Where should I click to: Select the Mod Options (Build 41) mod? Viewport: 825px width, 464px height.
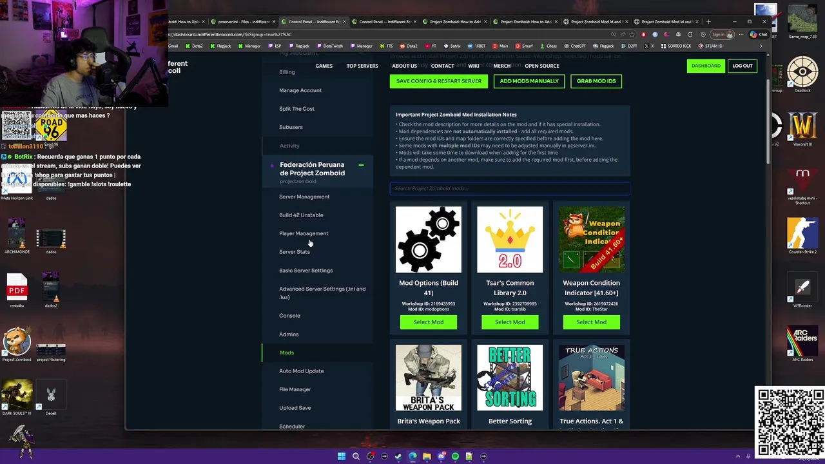pos(429,322)
